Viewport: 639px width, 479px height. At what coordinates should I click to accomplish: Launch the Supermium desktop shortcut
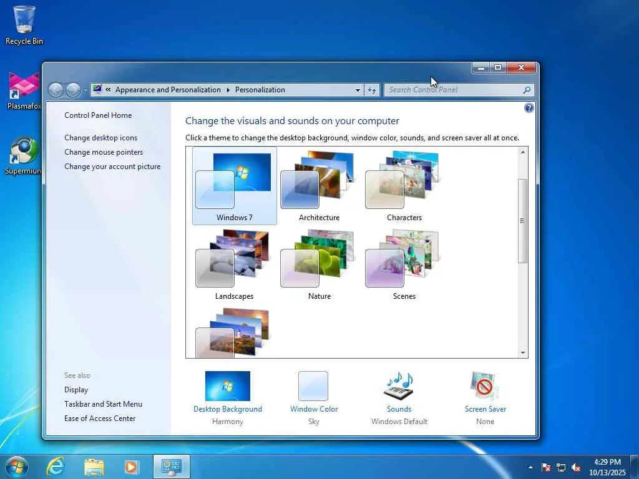23,155
